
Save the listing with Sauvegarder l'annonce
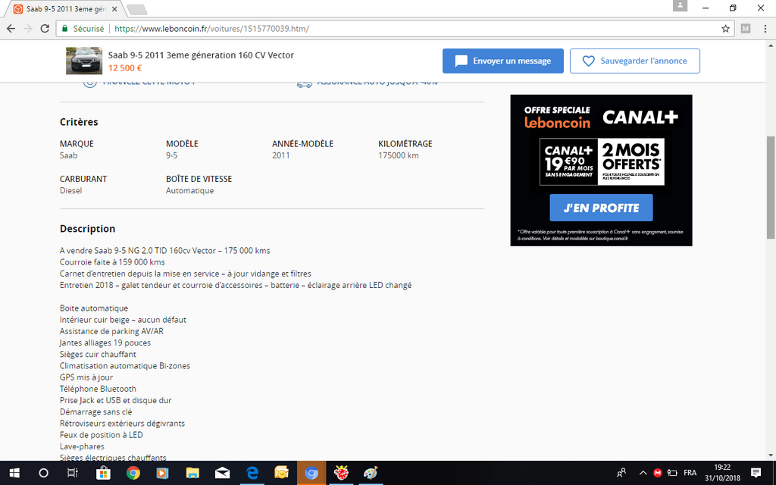635,61
